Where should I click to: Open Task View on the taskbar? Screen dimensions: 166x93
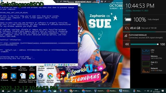tap(20, 91)
